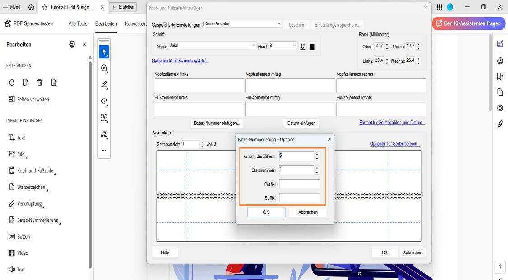Open the font Name dropdown

pos(212,46)
